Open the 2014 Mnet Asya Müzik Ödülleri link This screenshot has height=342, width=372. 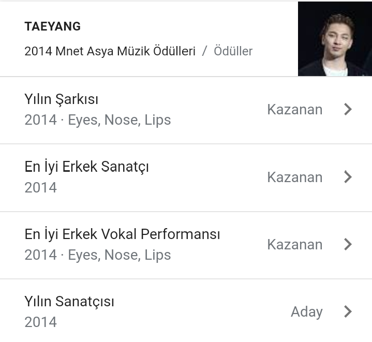tap(110, 51)
